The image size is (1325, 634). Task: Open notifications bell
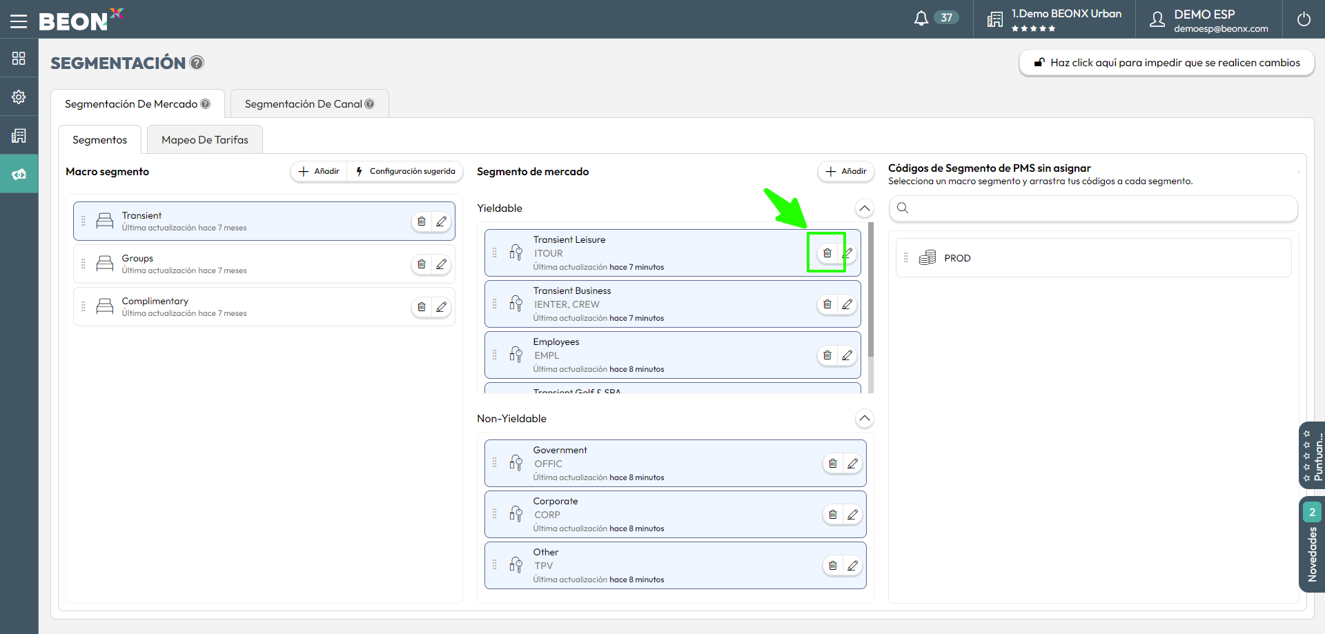coord(921,19)
